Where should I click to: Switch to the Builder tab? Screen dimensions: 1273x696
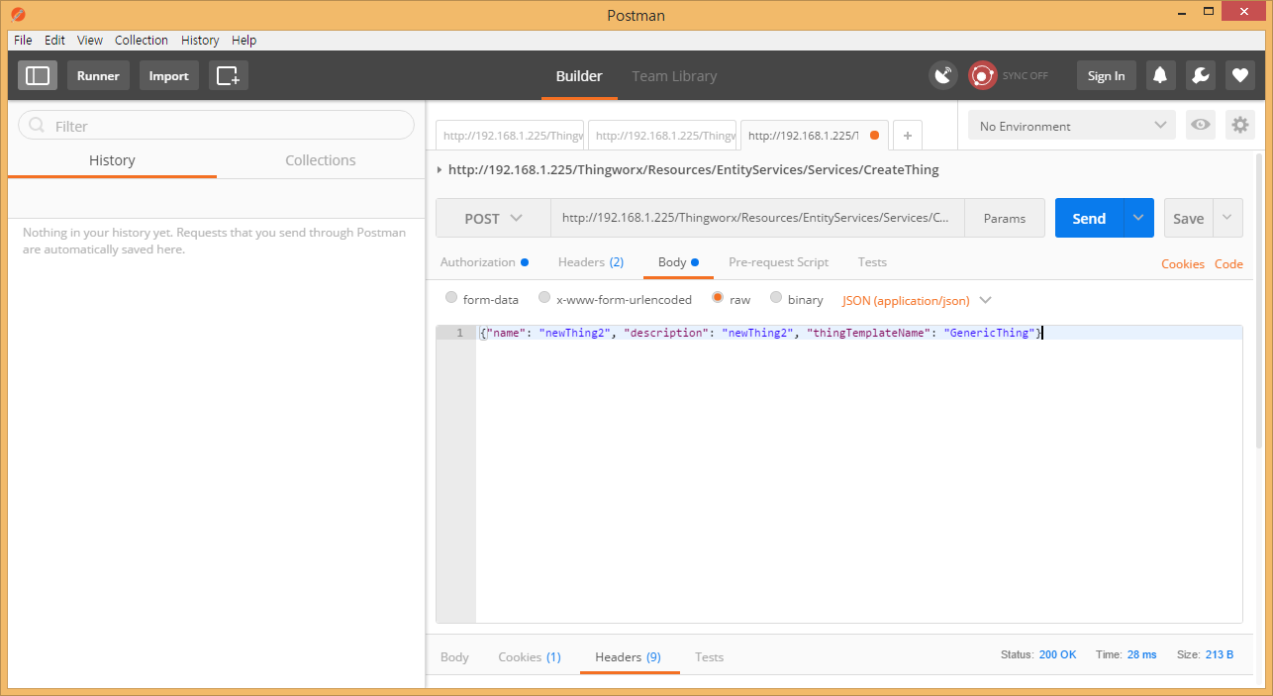pyautogui.click(x=579, y=76)
